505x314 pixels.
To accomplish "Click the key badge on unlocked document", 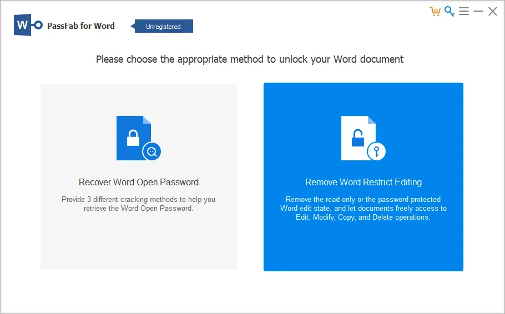I will (x=376, y=151).
